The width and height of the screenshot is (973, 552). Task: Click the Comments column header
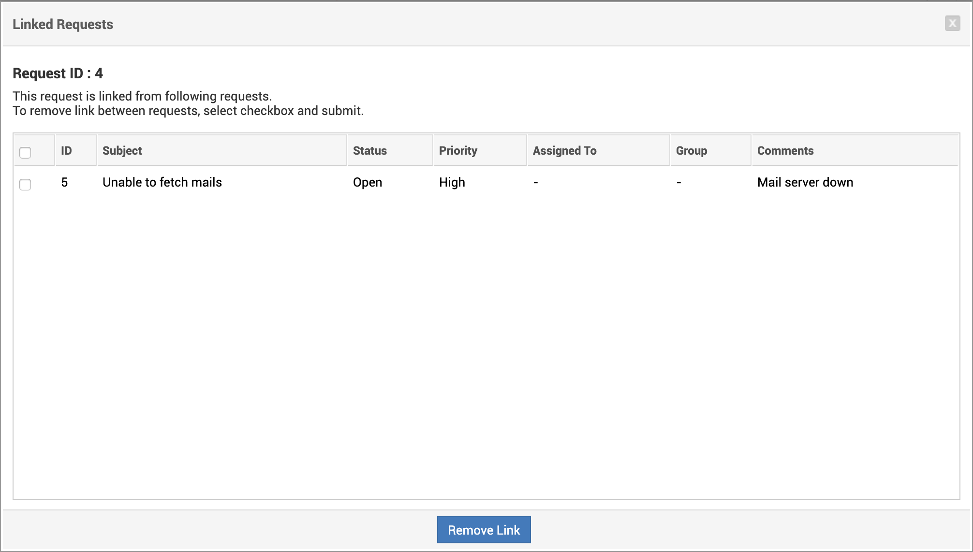785,151
